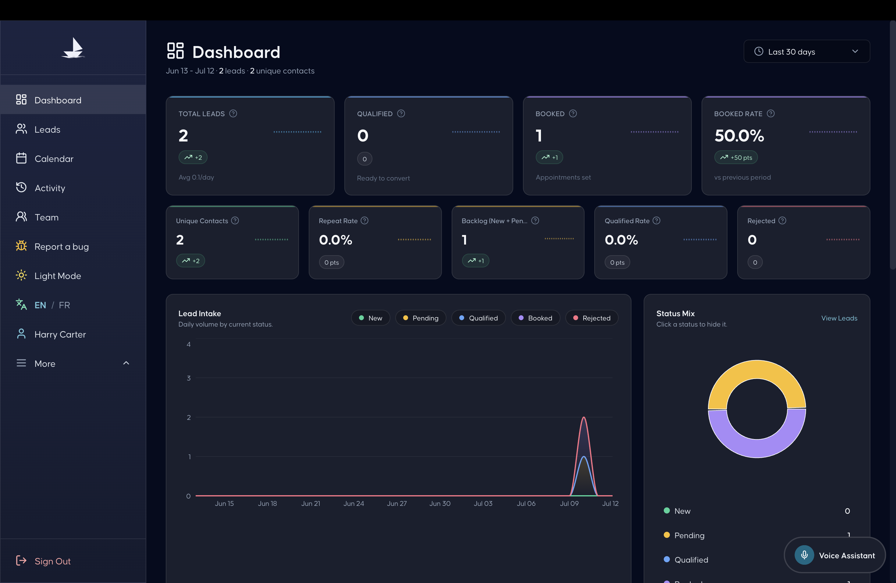Click the 'Avg 0.1/day' caption
Image resolution: width=896 pixels, height=583 pixels.
tap(196, 177)
